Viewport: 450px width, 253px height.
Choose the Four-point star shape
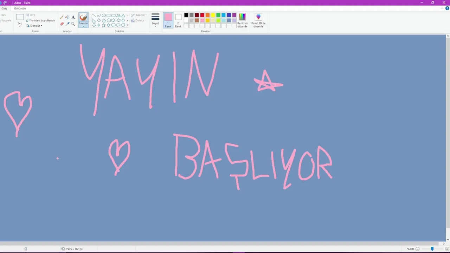(99, 25)
